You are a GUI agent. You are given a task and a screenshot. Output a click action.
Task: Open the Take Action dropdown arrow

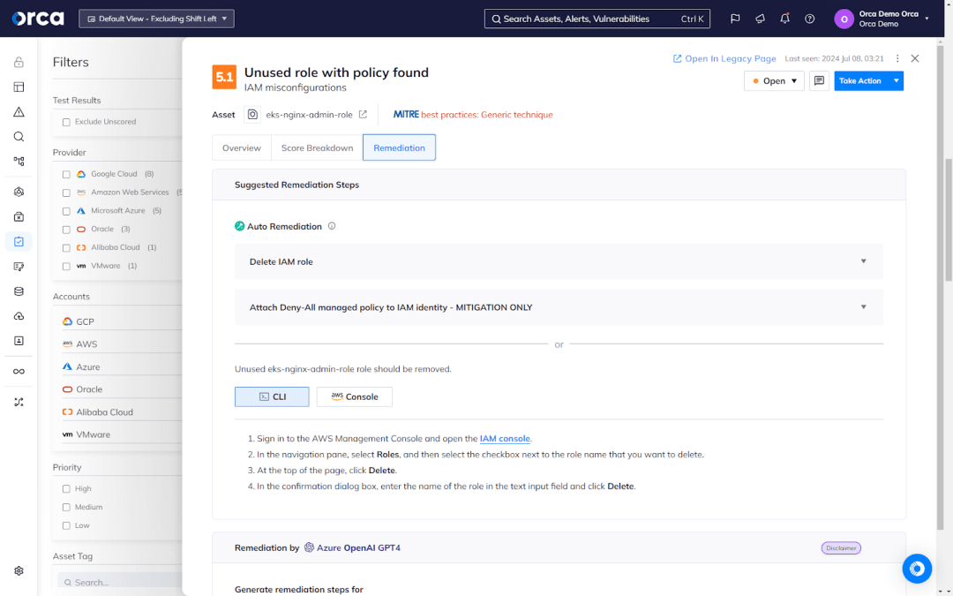896,81
